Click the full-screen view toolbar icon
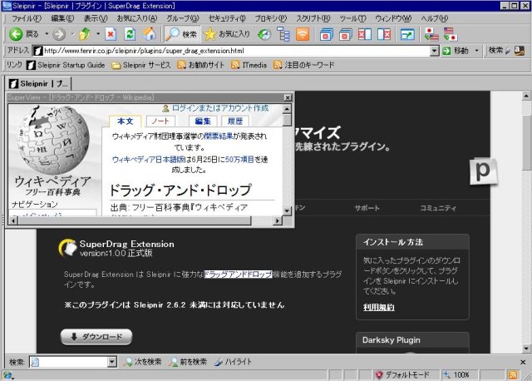 (x=407, y=34)
